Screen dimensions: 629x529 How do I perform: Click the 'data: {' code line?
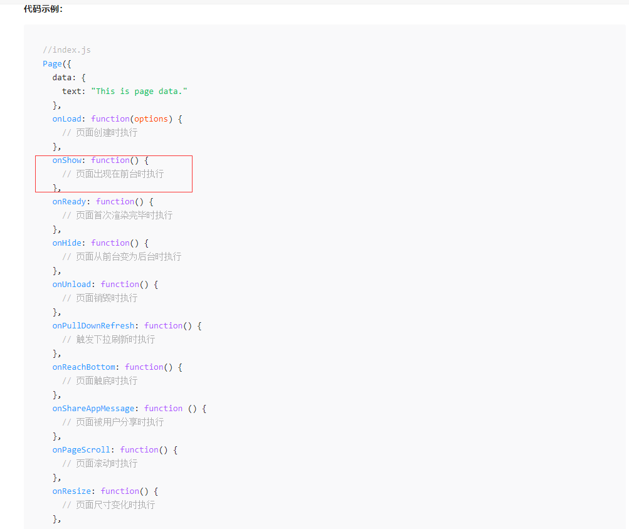(x=69, y=77)
